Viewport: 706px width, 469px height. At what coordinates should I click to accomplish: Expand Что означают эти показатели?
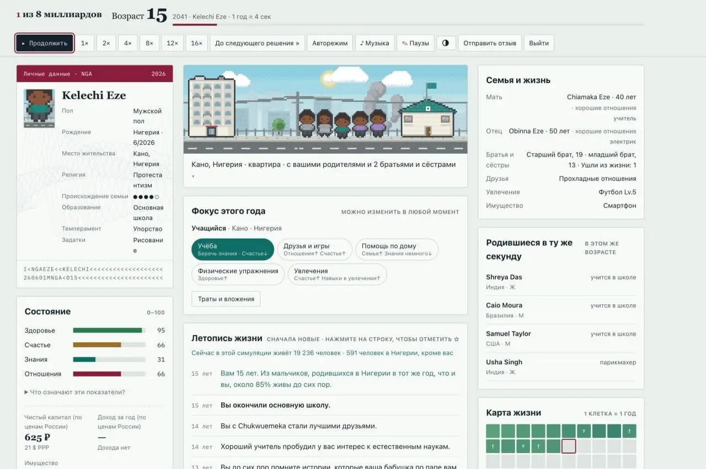[x=75, y=392]
